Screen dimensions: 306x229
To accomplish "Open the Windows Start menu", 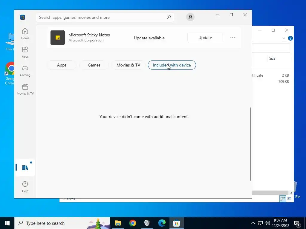I will pyautogui.click(x=7, y=223).
